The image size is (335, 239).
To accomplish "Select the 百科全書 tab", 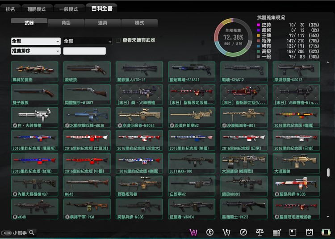I will point(102,8).
